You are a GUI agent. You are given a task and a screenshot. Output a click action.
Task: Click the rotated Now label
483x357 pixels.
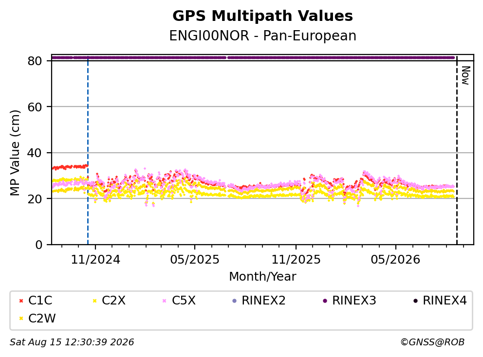pos(465,75)
